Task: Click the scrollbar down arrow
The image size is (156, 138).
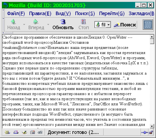Action: tap(152, 126)
